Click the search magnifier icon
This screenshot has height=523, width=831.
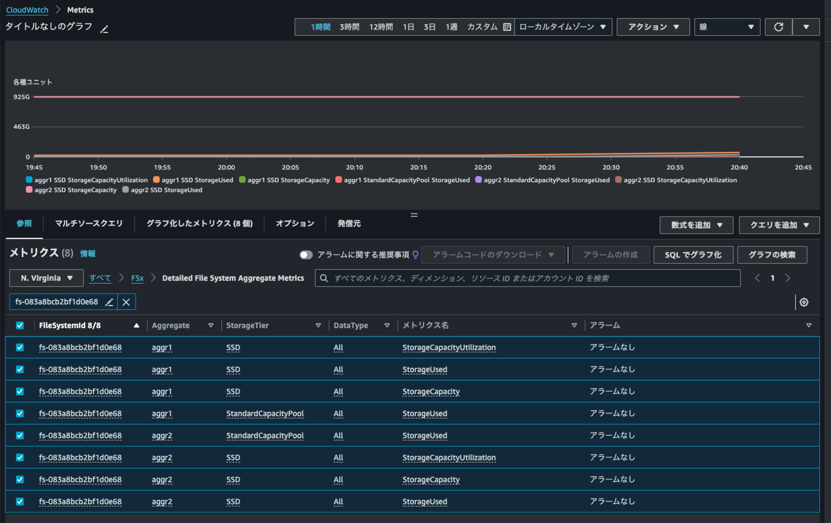click(x=324, y=278)
